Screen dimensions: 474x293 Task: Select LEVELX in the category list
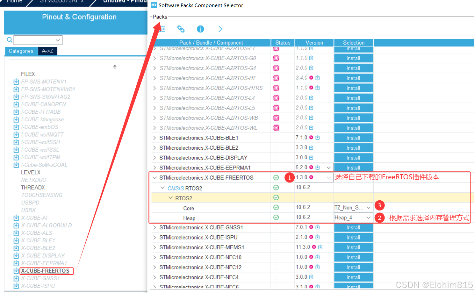click(31, 172)
